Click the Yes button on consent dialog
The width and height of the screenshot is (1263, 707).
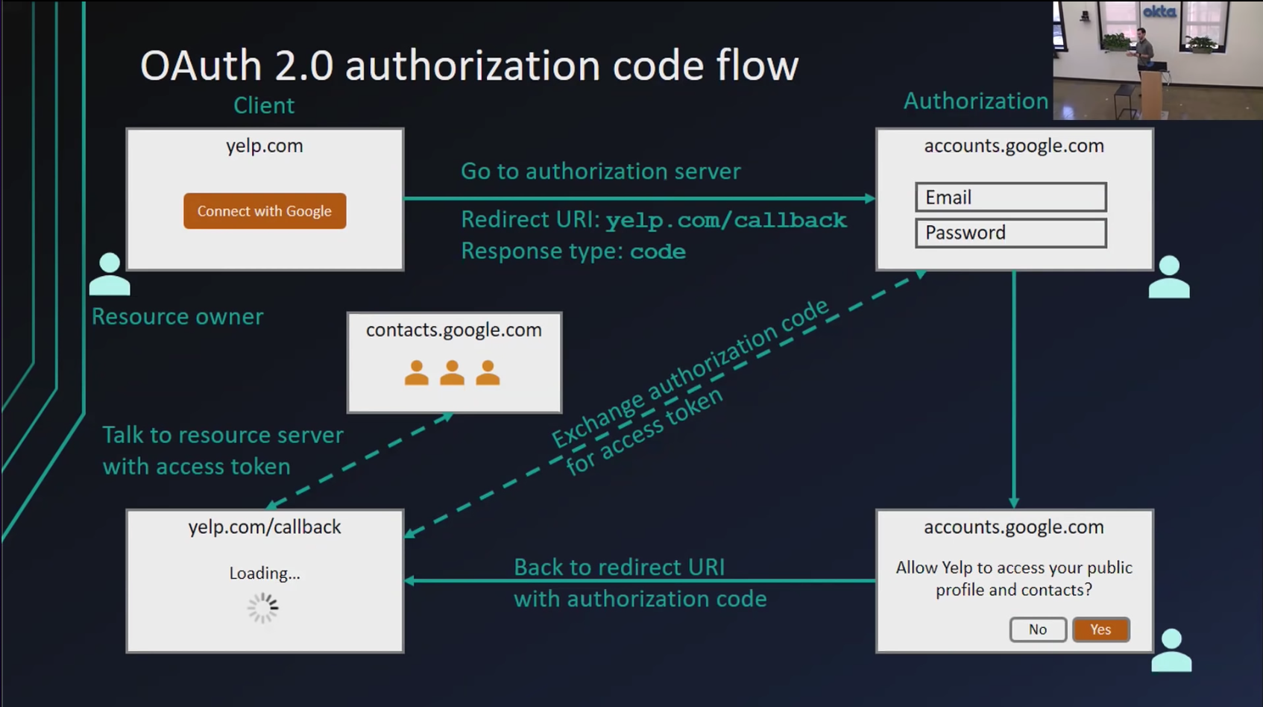tap(1100, 629)
